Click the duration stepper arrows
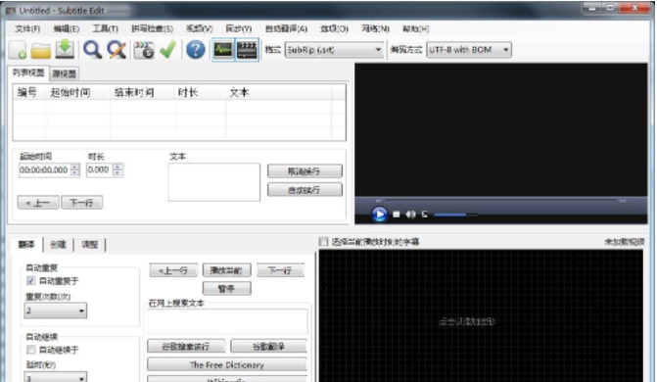 (x=118, y=169)
